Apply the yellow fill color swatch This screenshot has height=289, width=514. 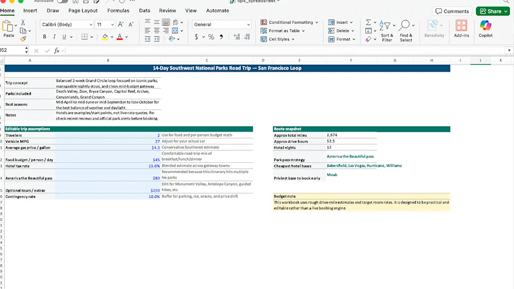point(105,37)
